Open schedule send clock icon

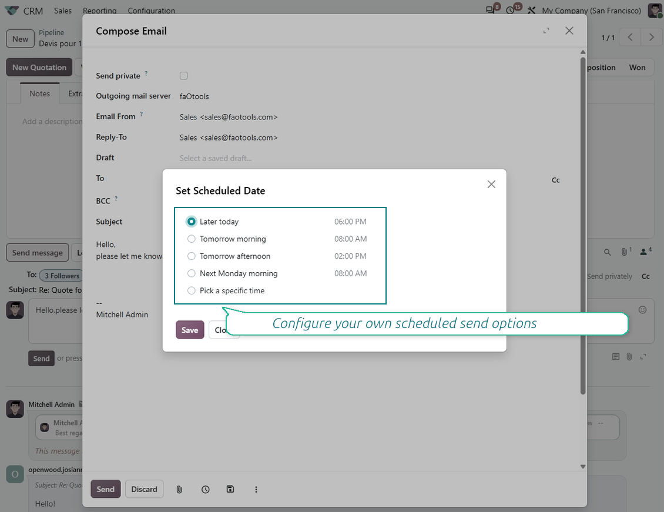(x=206, y=490)
